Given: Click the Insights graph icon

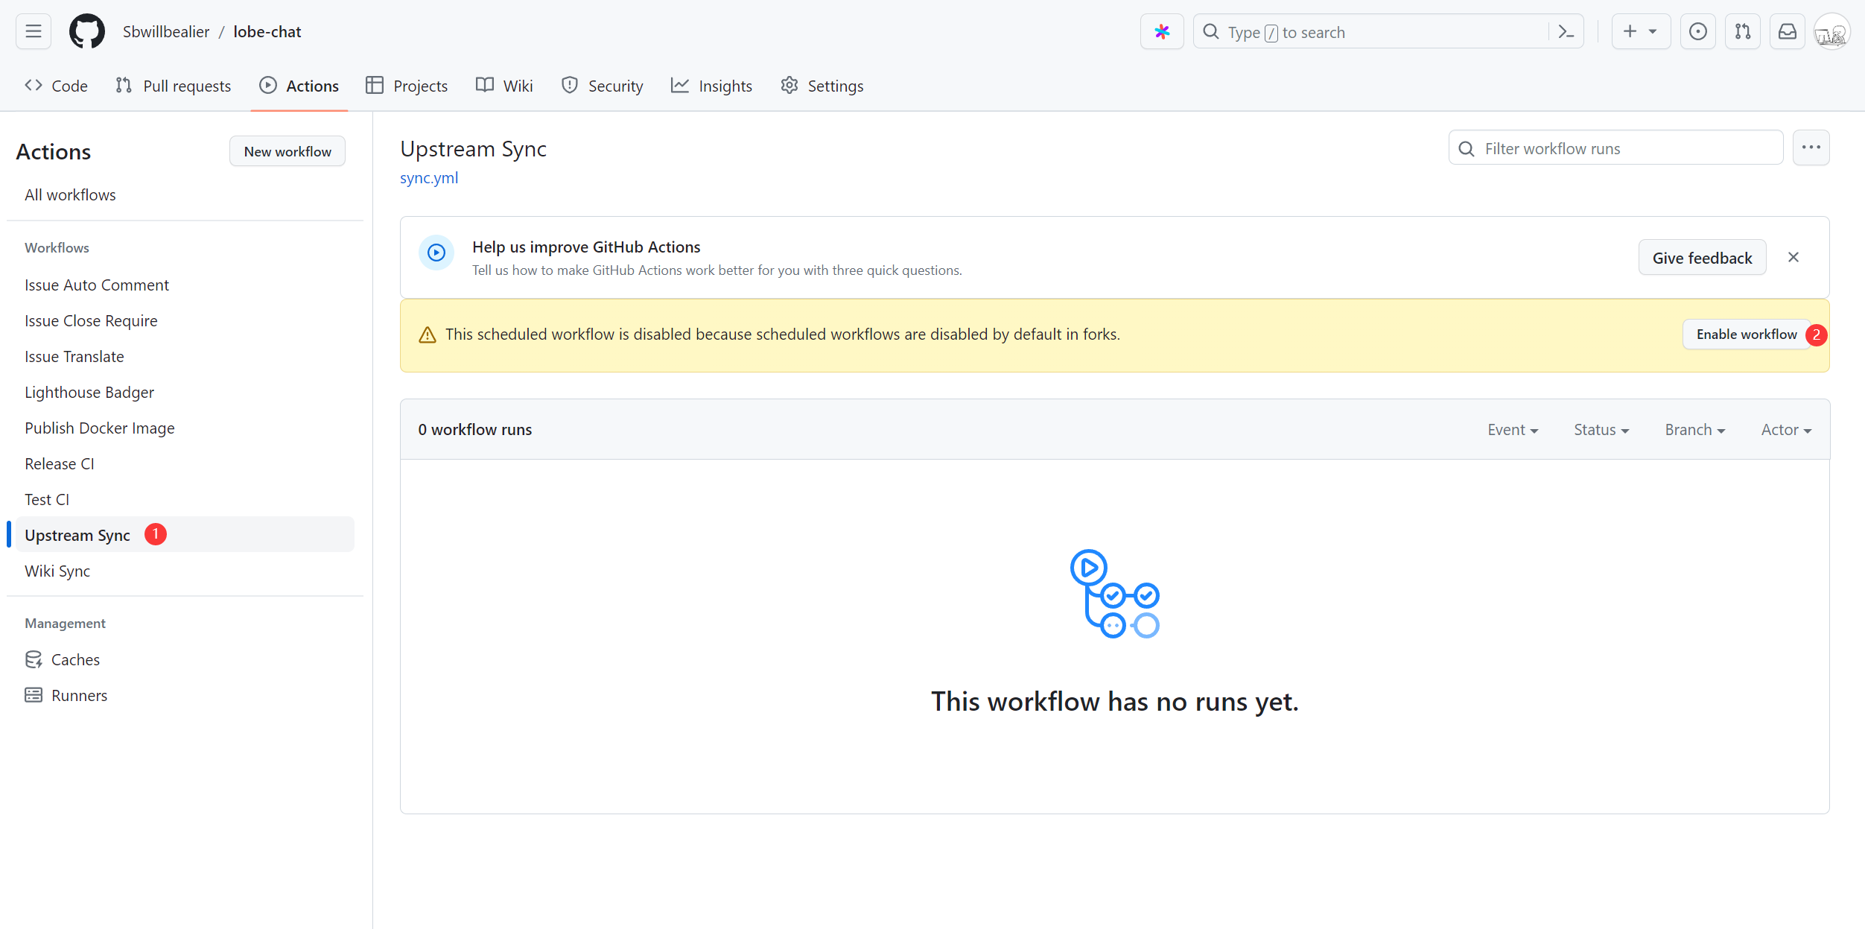Looking at the screenshot, I should [x=680, y=86].
